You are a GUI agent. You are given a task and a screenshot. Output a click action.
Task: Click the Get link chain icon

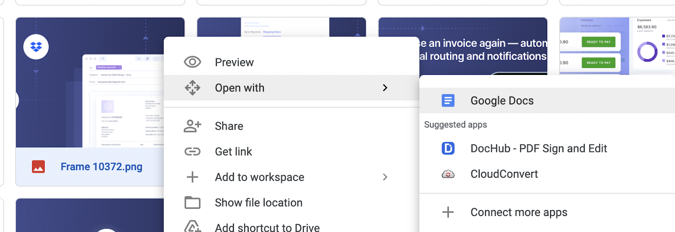click(192, 152)
